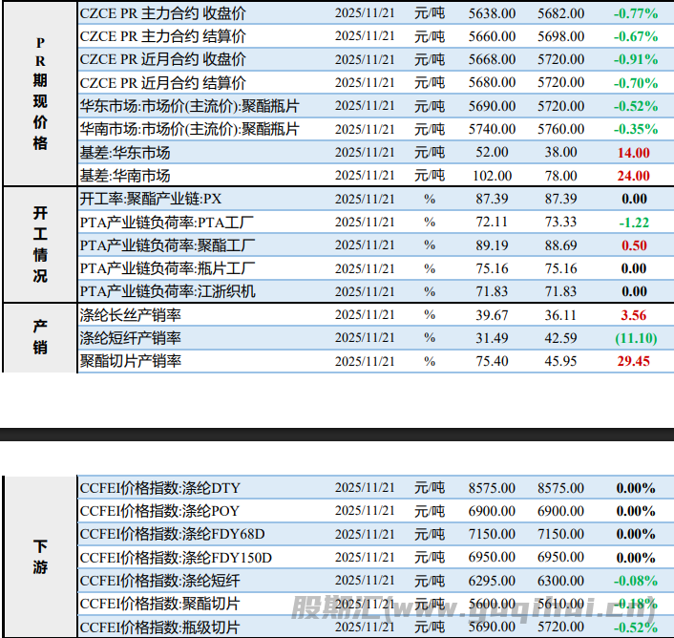
Task: Select the 下游 section header cell
Action: click(40, 557)
